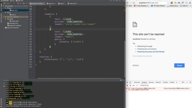
Task: Open the Project view dropdown
Action: tap(9, 3)
